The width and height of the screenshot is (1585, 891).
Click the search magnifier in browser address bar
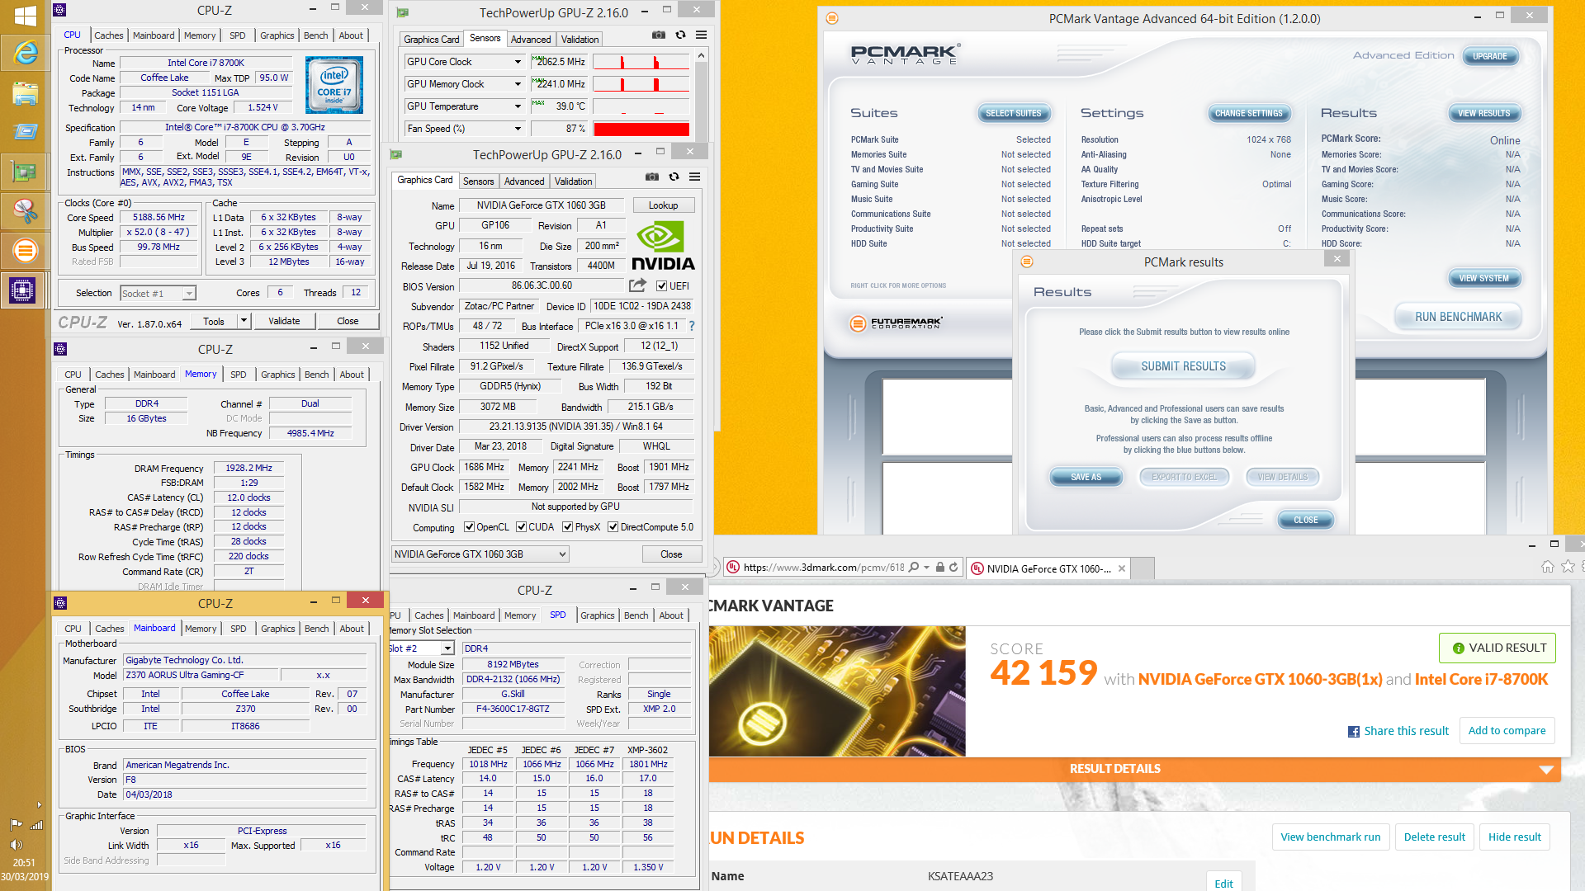tap(914, 568)
